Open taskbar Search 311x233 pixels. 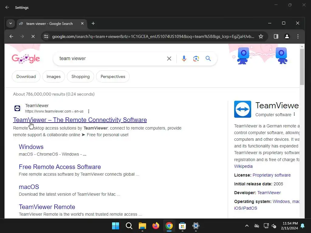(129, 226)
